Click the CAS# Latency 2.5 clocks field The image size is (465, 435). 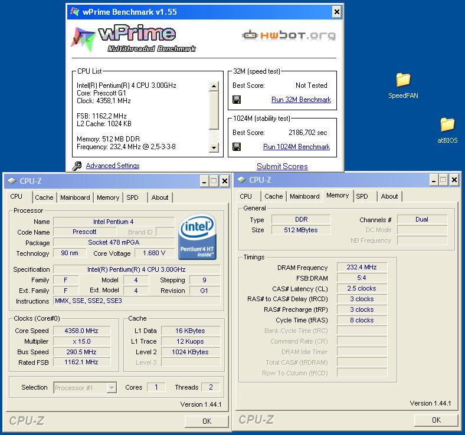(362, 288)
